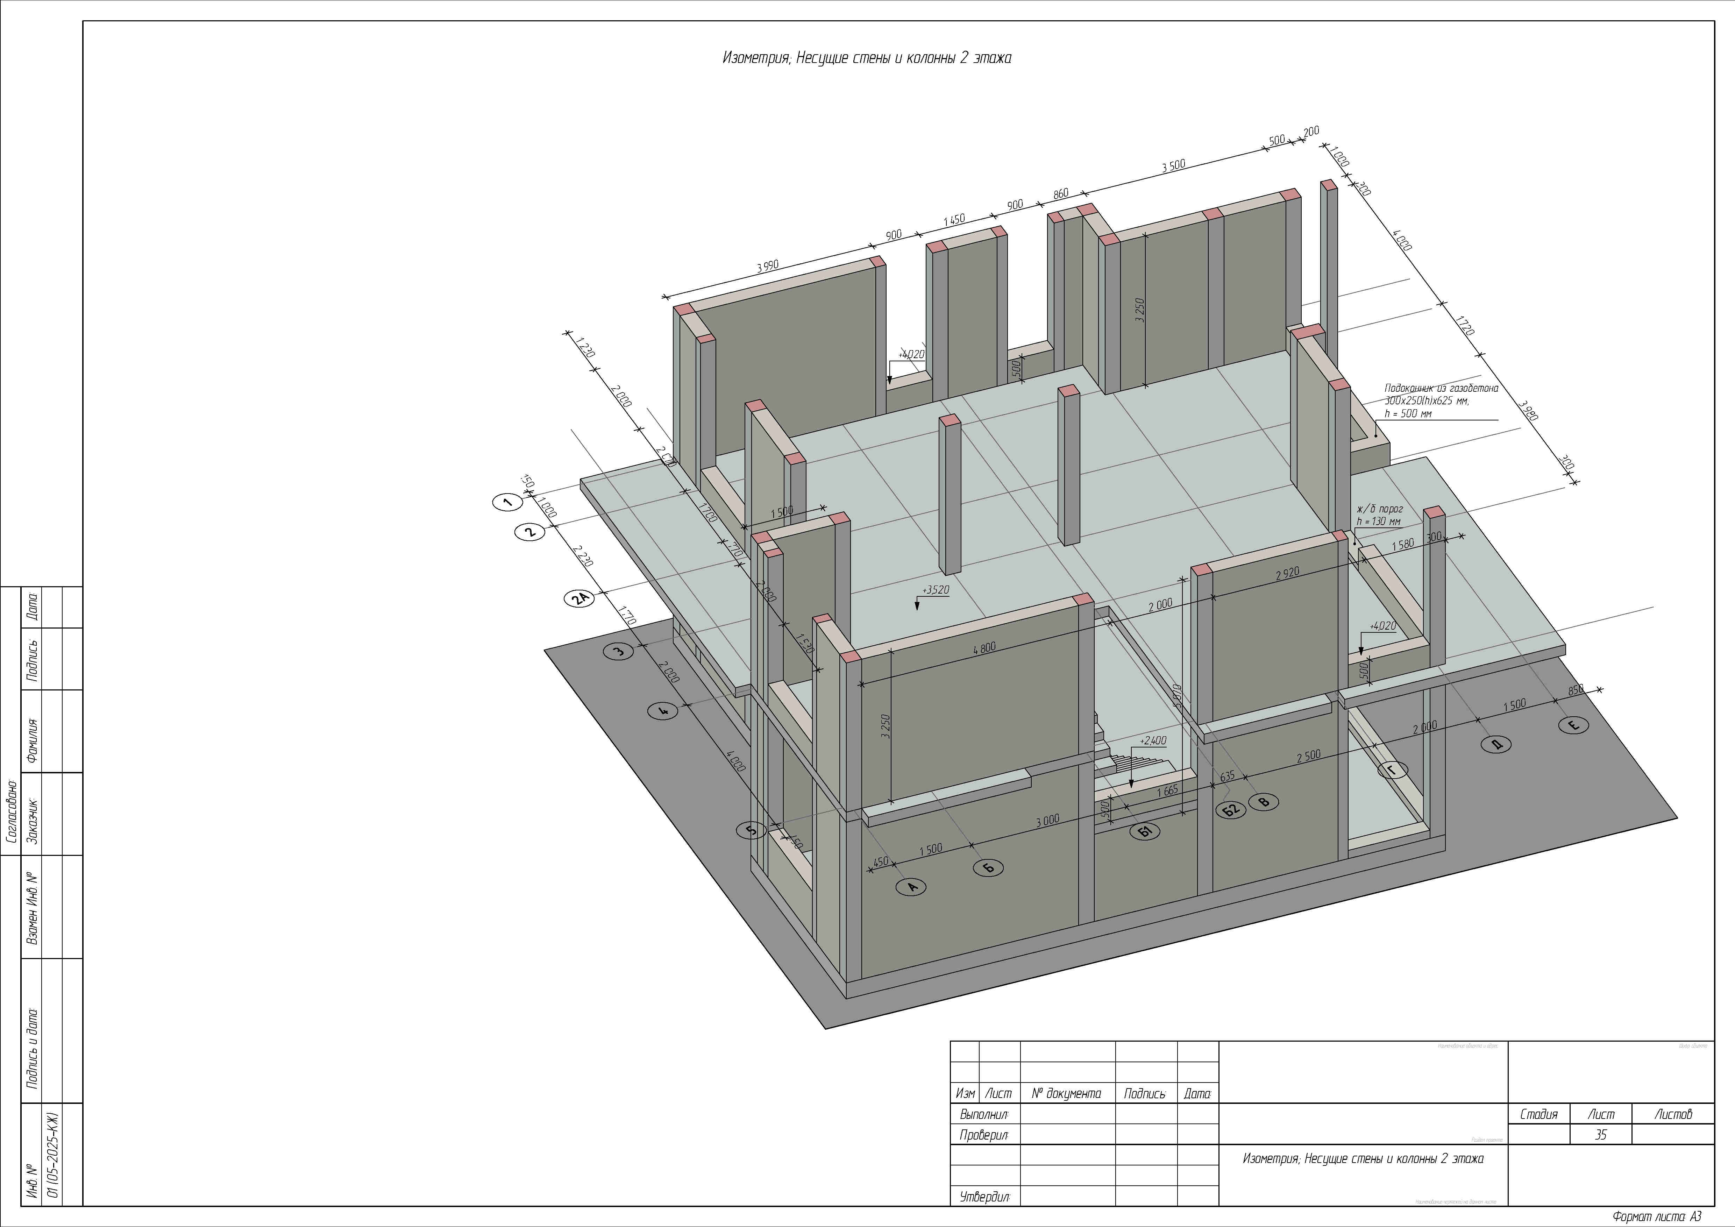
Task: Click the note 'Подоконник из газобетона'
Action: point(1441,388)
